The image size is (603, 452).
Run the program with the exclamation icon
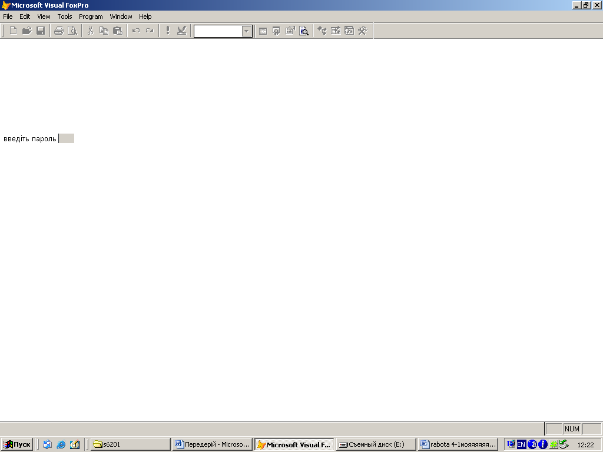pyautogui.click(x=168, y=31)
